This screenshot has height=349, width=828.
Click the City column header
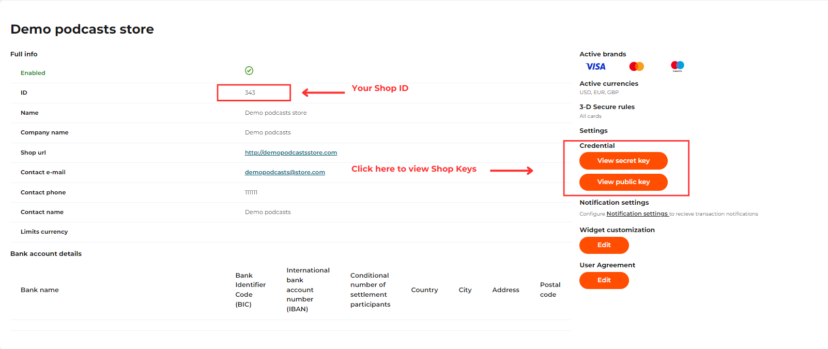[x=465, y=290]
